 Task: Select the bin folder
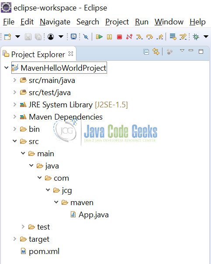(x=34, y=129)
